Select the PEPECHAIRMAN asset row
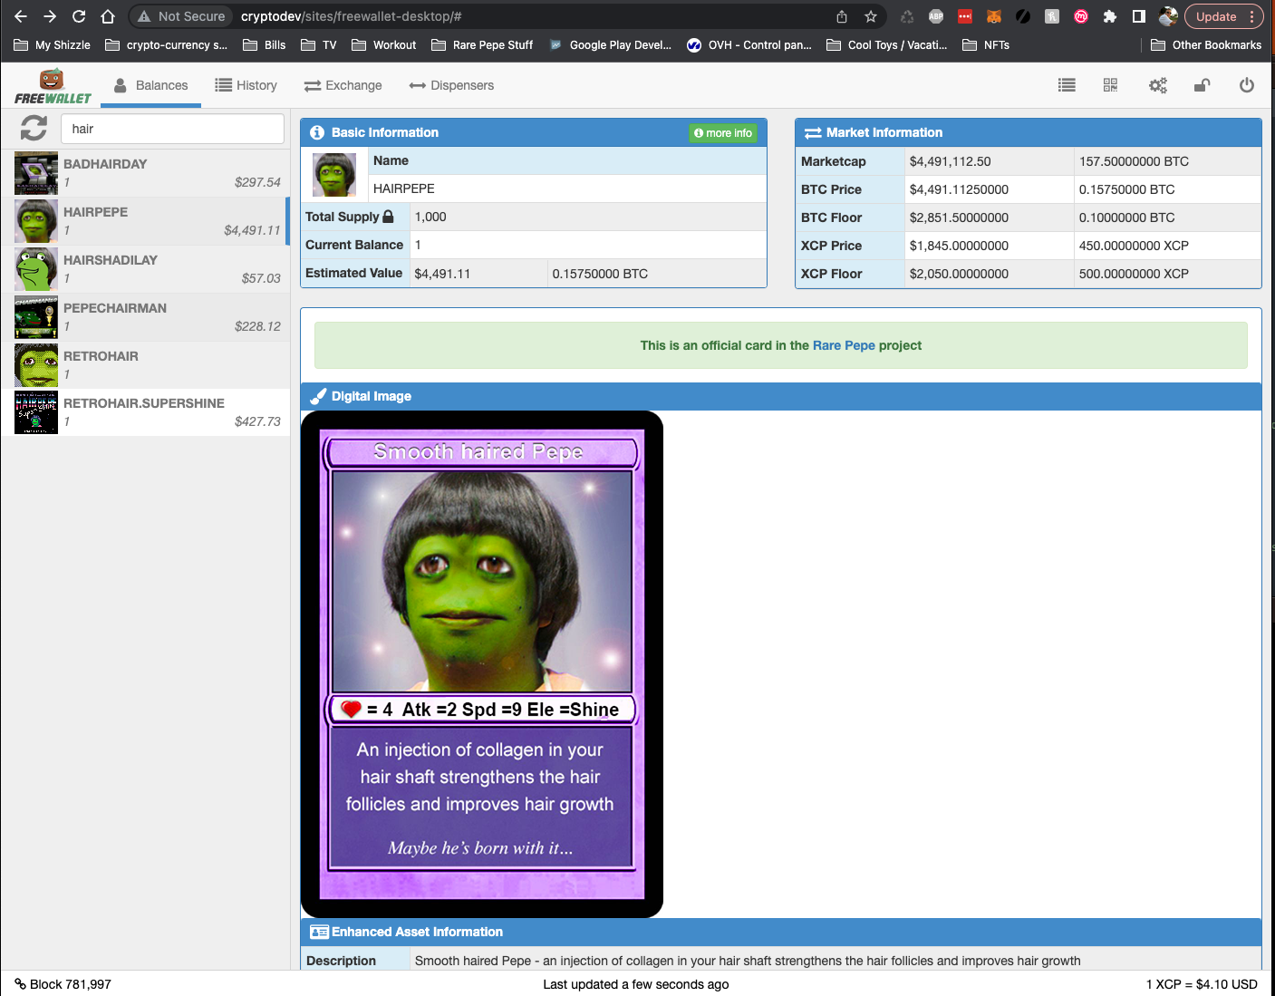 pos(145,317)
